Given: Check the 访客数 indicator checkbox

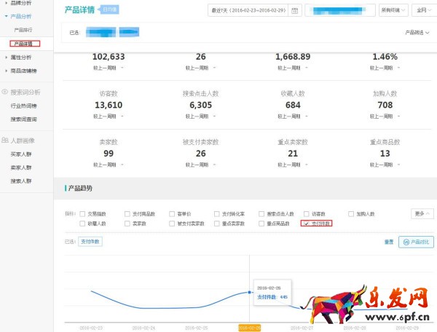Looking at the screenshot, I should (x=306, y=214).
